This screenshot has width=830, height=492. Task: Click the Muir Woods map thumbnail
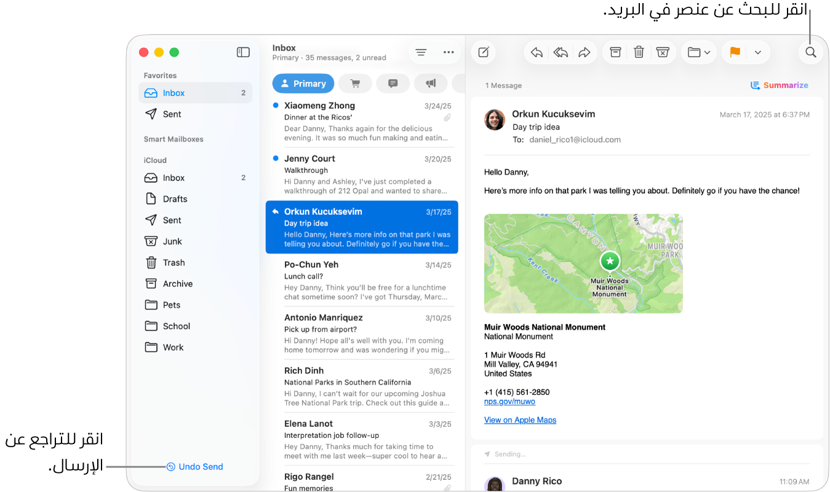click(583, 264)
